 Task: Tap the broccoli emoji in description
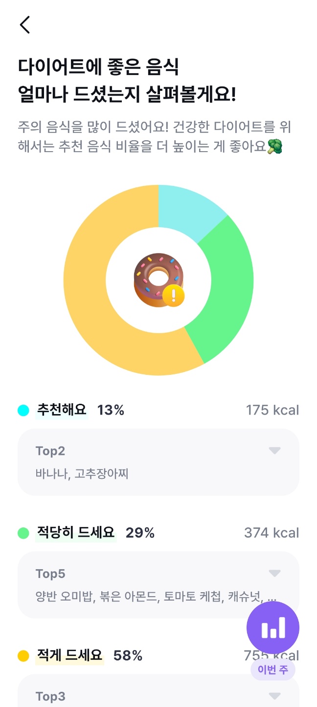(275, 147)
